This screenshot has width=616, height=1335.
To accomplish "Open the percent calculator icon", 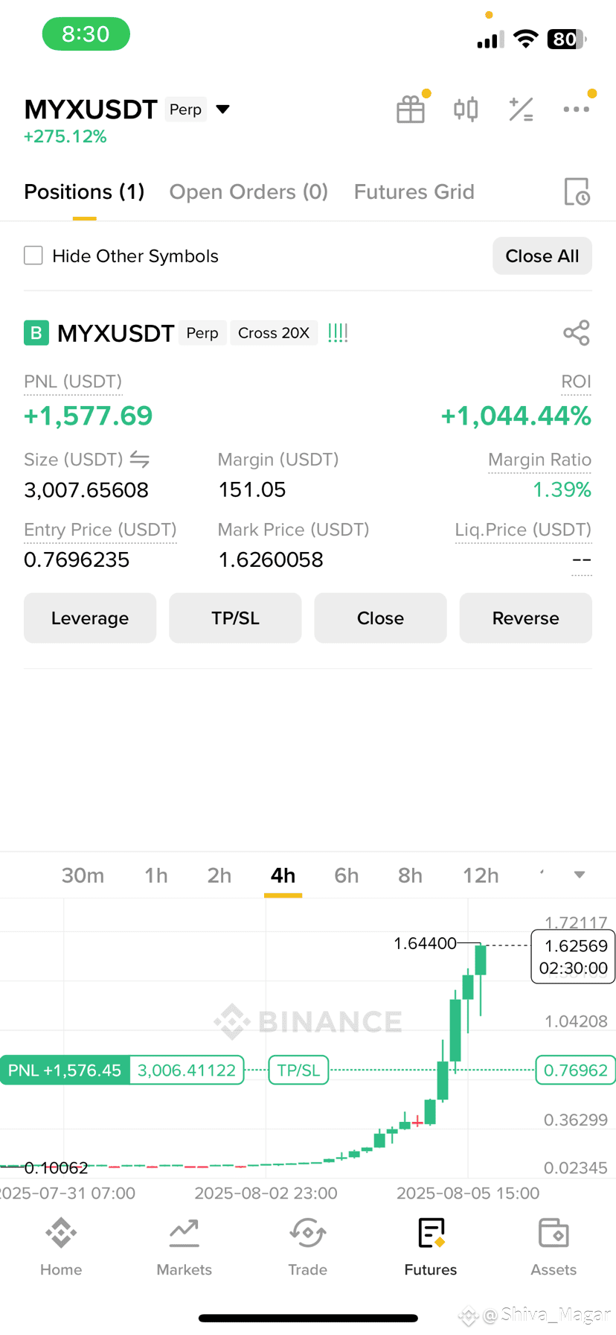I will [x=521, y=110].
